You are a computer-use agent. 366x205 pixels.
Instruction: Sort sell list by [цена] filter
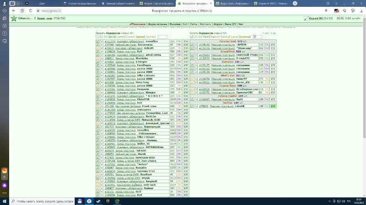[x=140, y=37]
